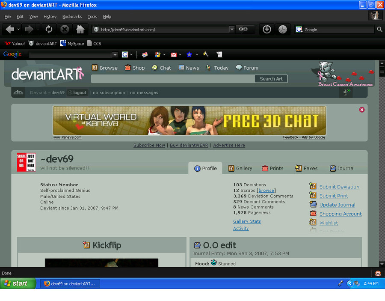This screenshot has width=385, height=301.
Task: Open the address bar URL dropdown
Action: pos(231,30)
